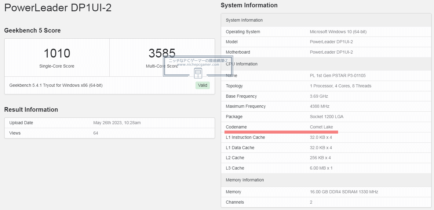
Task: Click the Upload Date value May 26th 2023
Action: click(x=117, y=123)
